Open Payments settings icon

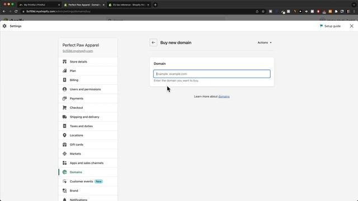point(65,98)
